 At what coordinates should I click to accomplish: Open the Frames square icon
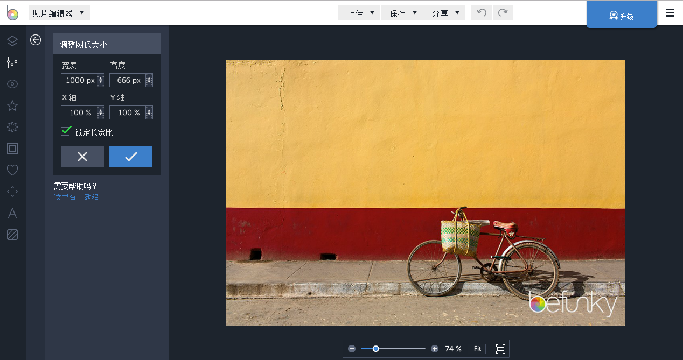coord(12,149)
